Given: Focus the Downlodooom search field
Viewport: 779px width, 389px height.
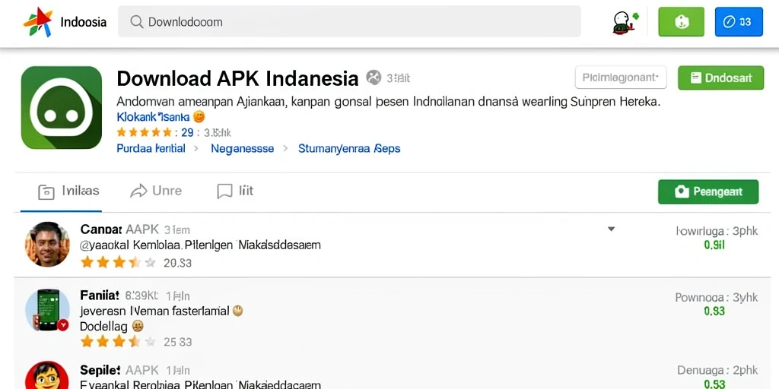Looking at the screenshot, I should [x=348, y=21].
